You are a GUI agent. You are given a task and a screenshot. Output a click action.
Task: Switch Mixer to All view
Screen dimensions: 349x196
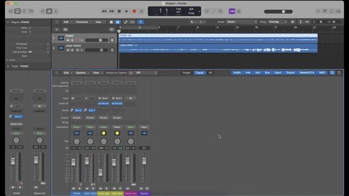pos(210,72)
